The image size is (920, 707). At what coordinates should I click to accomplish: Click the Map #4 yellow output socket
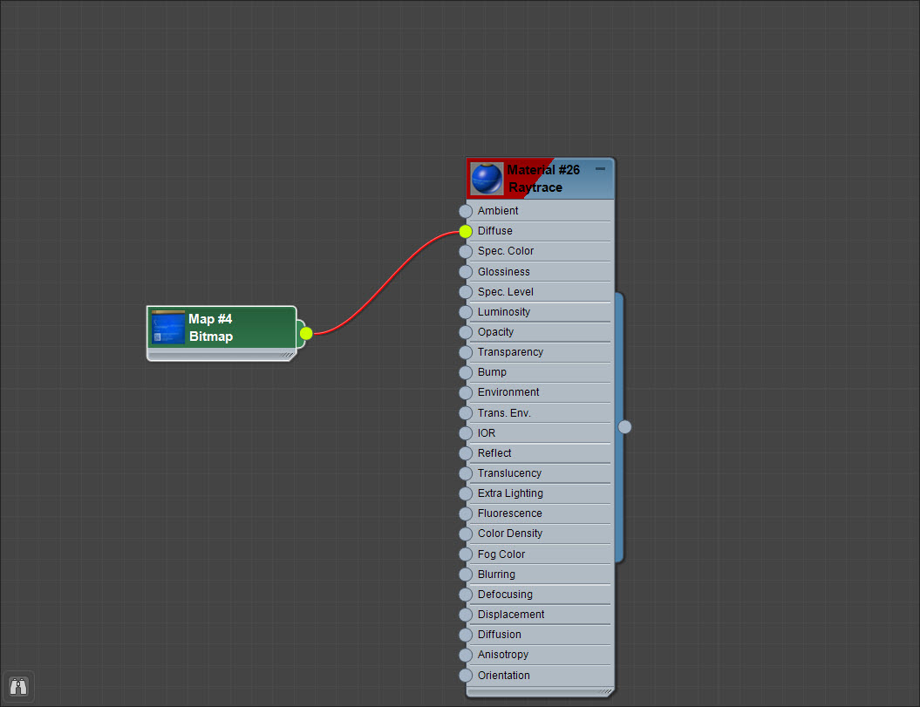click(305, 333)
